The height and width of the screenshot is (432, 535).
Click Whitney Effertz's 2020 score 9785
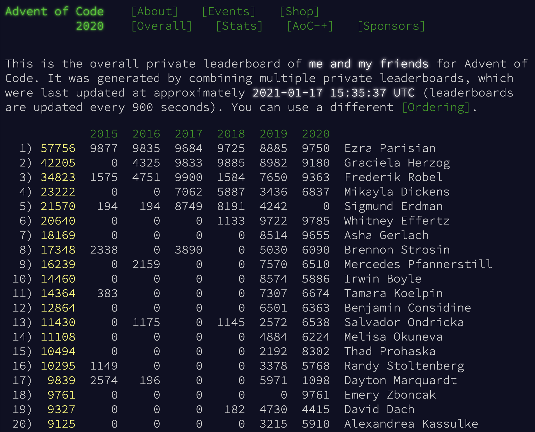click(x=316, y=221)
